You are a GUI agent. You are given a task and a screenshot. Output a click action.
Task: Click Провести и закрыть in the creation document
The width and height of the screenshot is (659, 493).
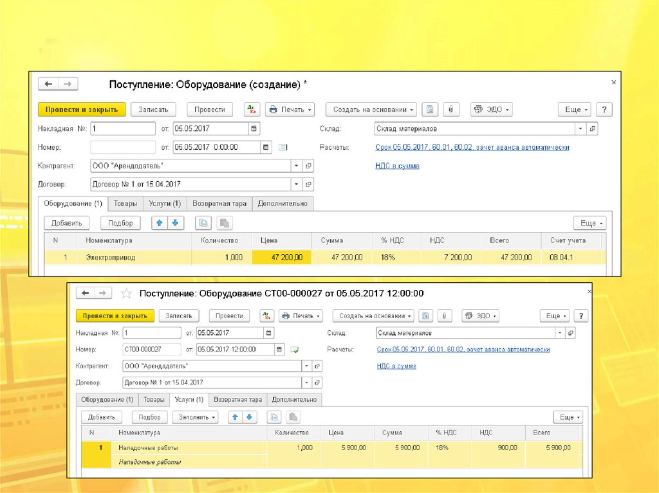[82, 109]
